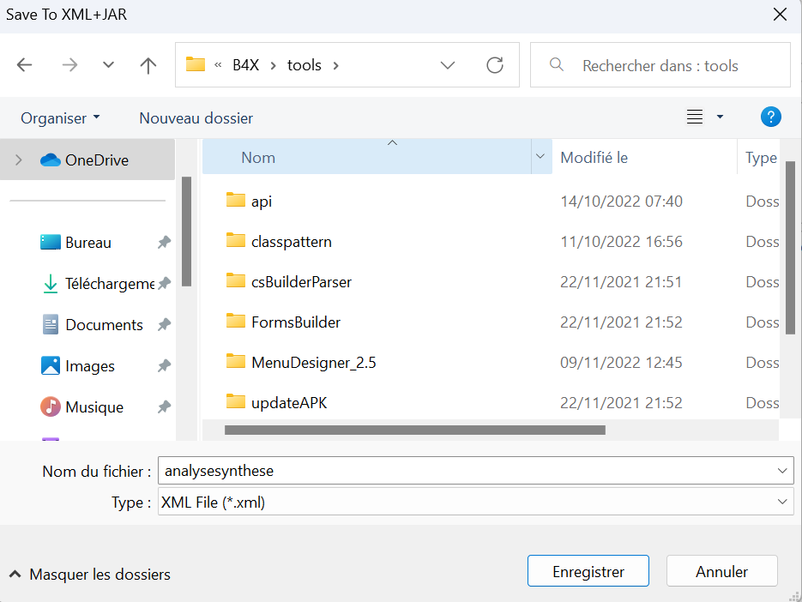
Task: Select the FormsBuilder folder
Action: [296, 322]
